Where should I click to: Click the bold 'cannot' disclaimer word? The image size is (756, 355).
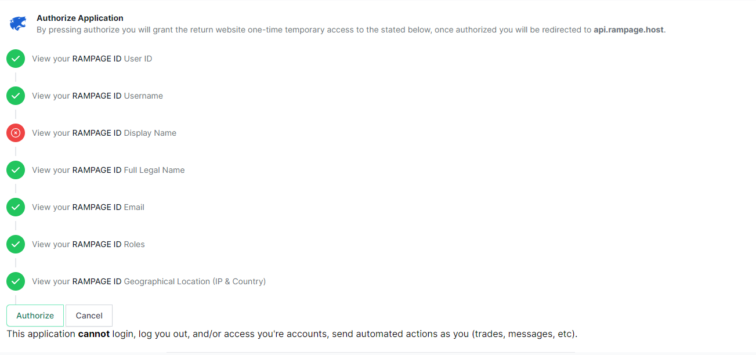pyautogui.click(x=93, y=334)
